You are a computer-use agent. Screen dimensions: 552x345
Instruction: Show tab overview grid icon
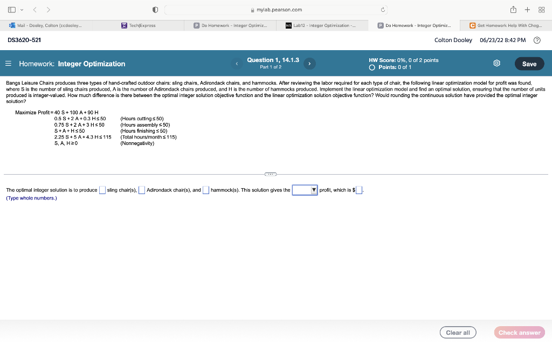click(x=541, y=10)
